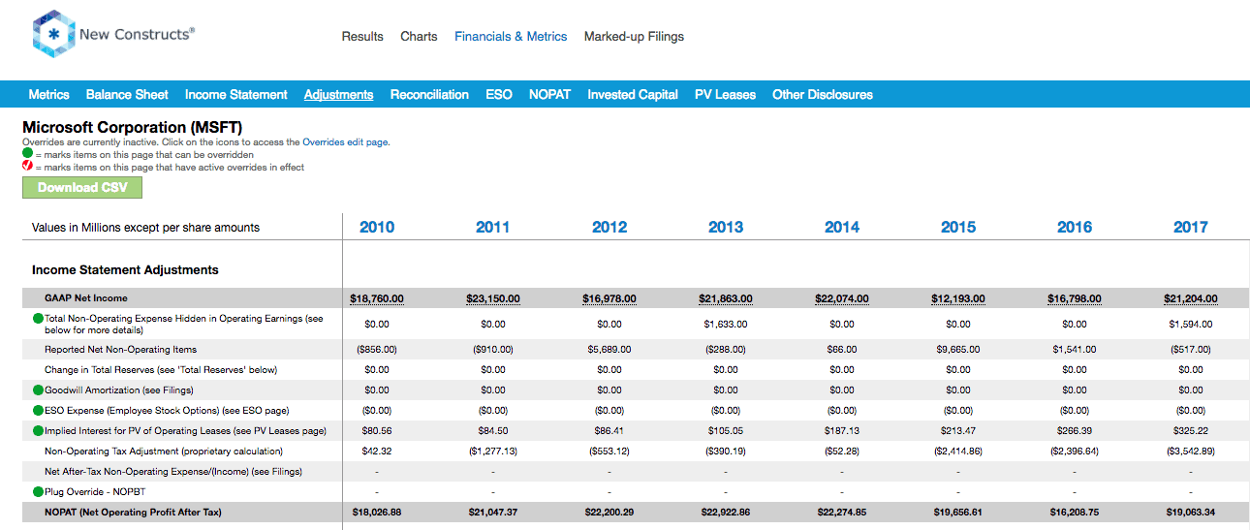Open the Charts top navigation link
Screen dimensions: 1250x530
[419, 36]
